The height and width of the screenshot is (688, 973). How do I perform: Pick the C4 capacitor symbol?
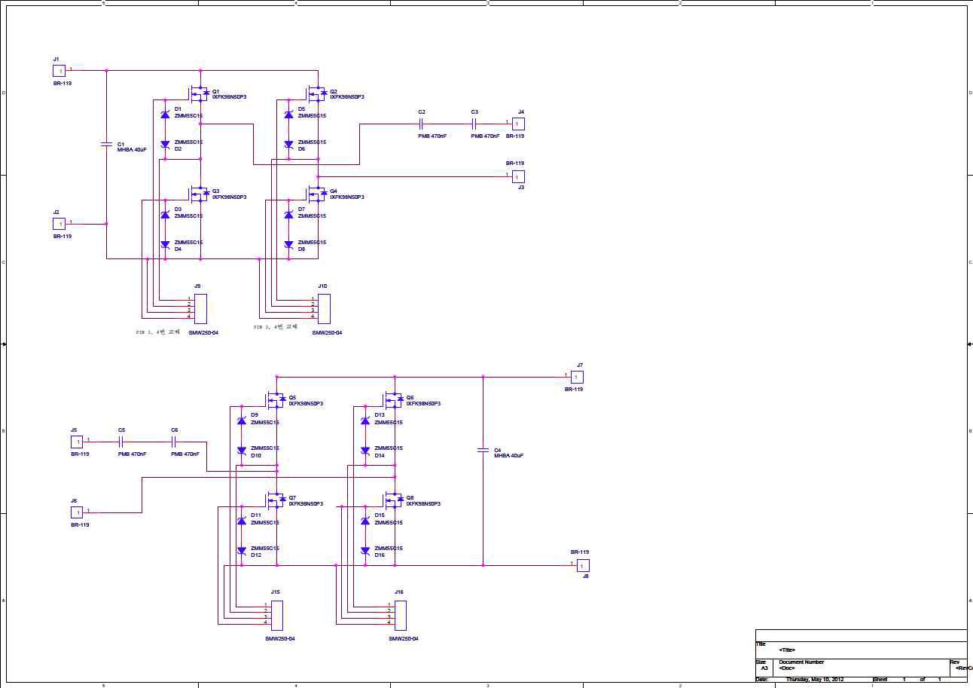click(483, 451)
